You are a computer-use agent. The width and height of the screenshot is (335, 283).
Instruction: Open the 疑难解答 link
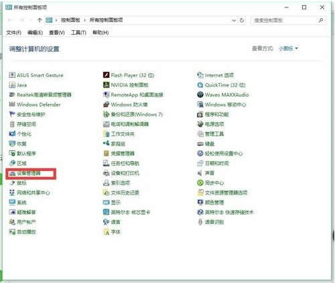[26, 212]
